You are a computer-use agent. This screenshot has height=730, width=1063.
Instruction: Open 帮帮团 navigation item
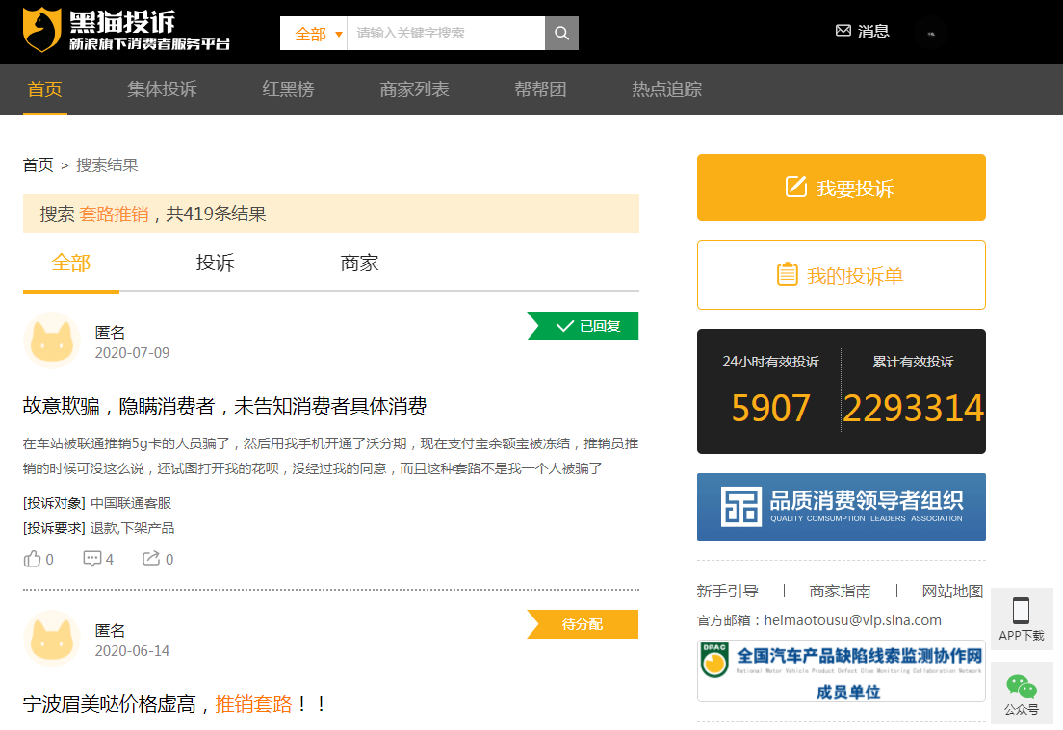[x=540, y=89]
